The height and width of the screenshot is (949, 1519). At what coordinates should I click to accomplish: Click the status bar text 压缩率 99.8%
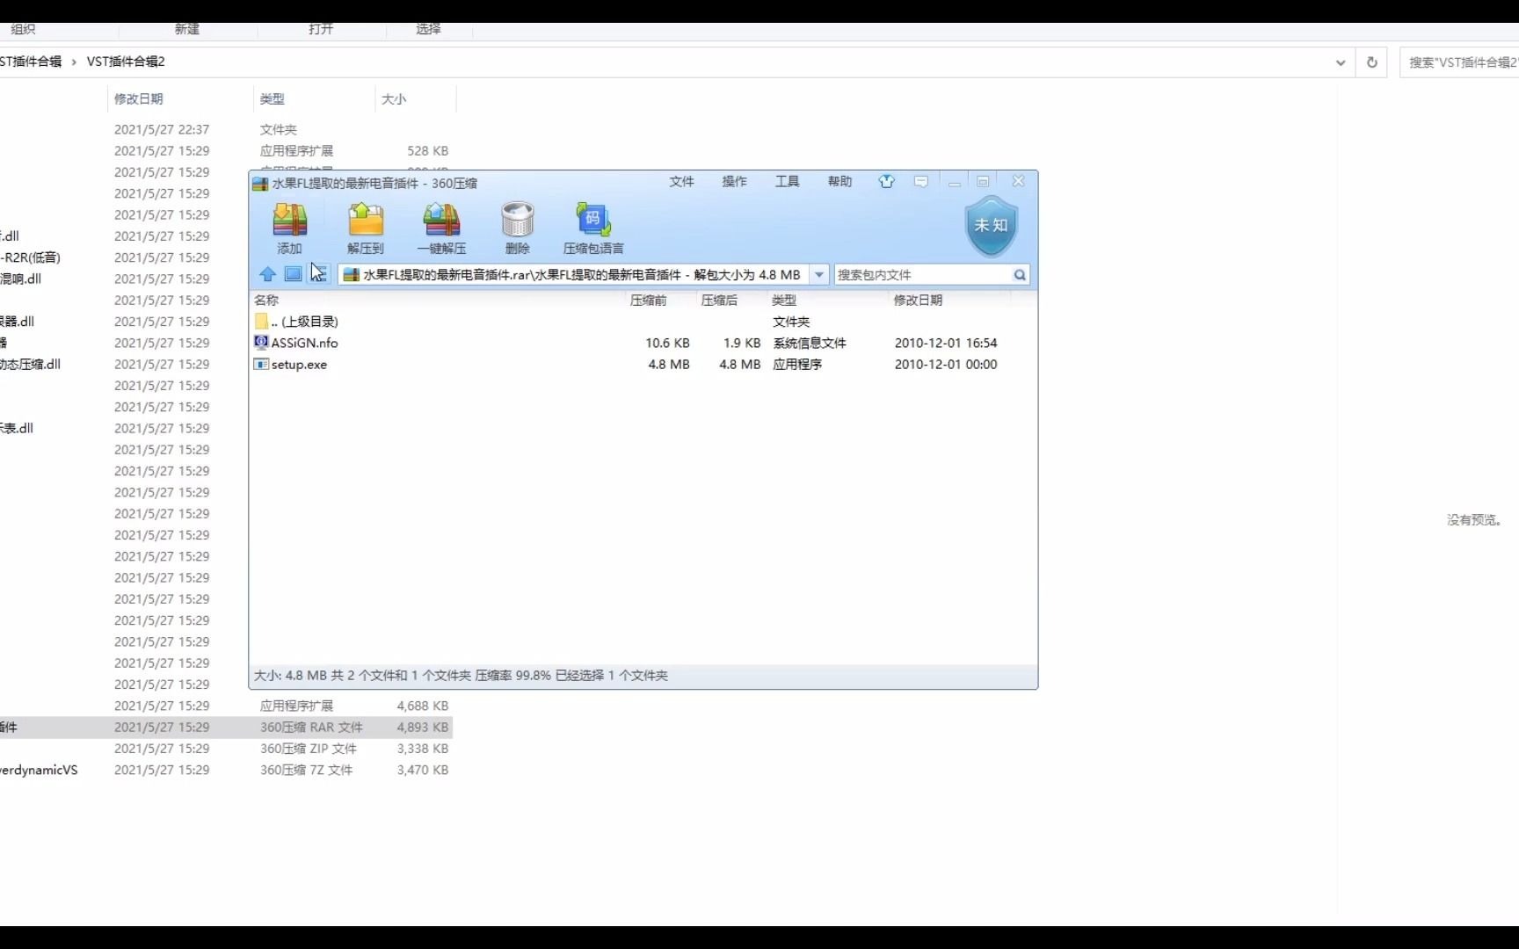click(x=513, y=675)
